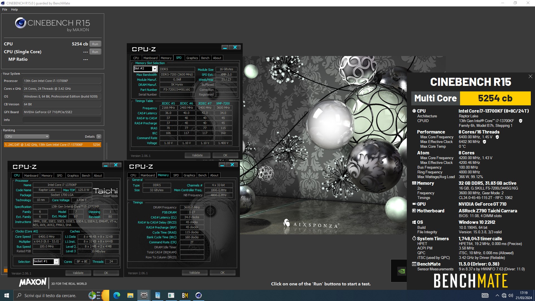This screenshot has width=535, height=301.
Task: Open the Ranking CPU dropdown
Action: pos(27,137)
